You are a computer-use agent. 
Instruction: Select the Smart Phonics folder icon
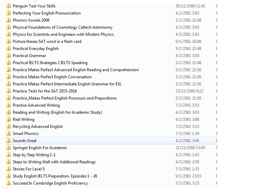(8, 134)
